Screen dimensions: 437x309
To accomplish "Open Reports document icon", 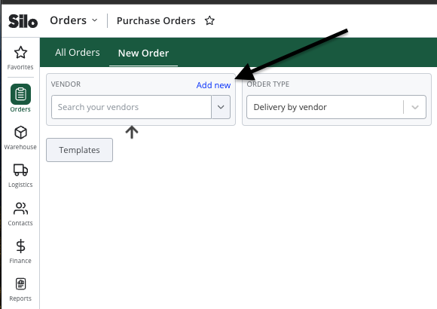I will point(20,284).
